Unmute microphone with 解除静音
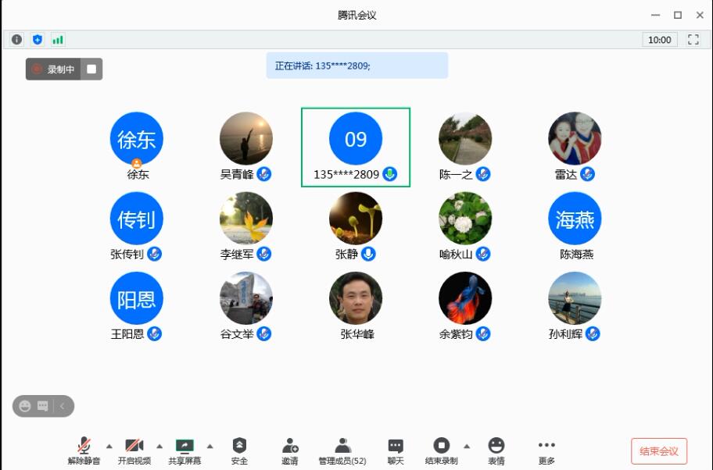The image size is (713, 470). [x=84, y=450]
